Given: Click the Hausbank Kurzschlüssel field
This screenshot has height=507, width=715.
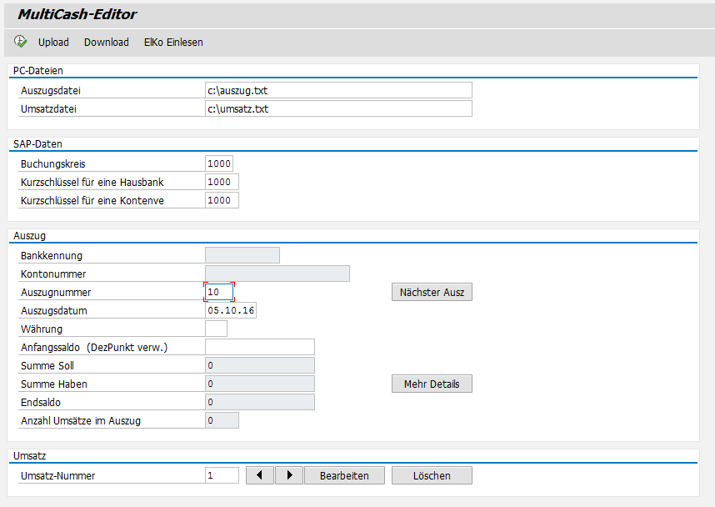Looking at the screenshot, I should (222, 182).
